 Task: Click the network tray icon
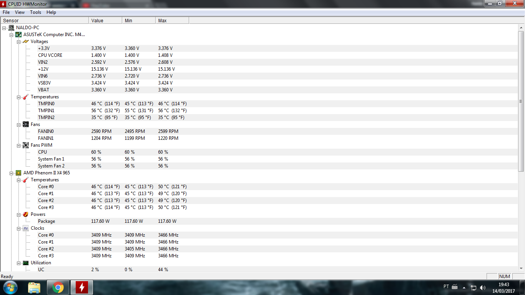coord(473,287)
